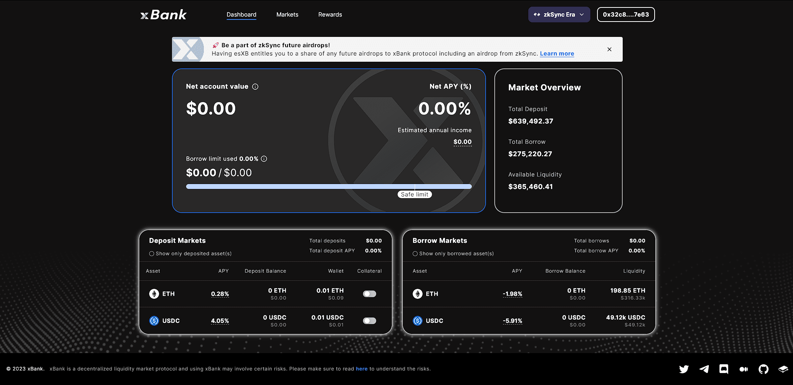The image size is (793, 385).
Task: Open the Twitter link in the footer
Action: pos(684,369)
